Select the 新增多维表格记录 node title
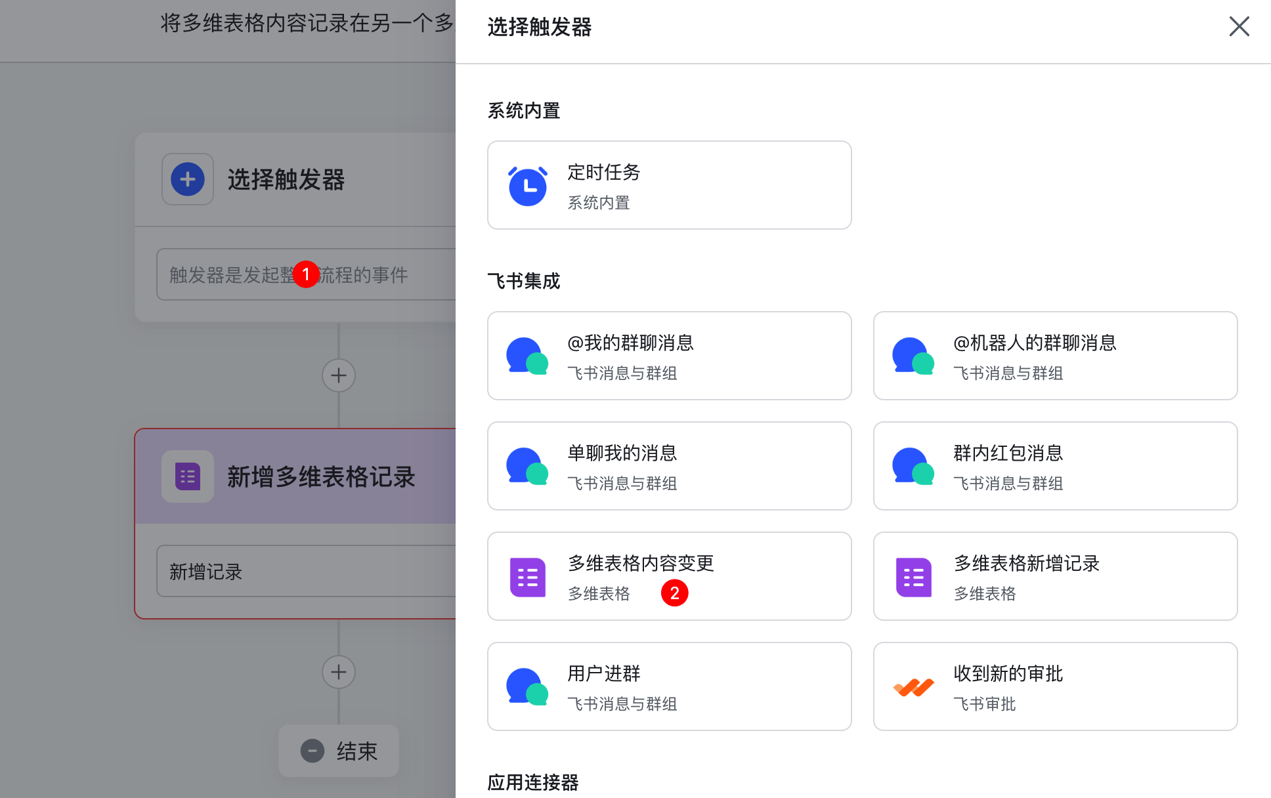This screenshot has width=1271, height=798. click(321, 477)
